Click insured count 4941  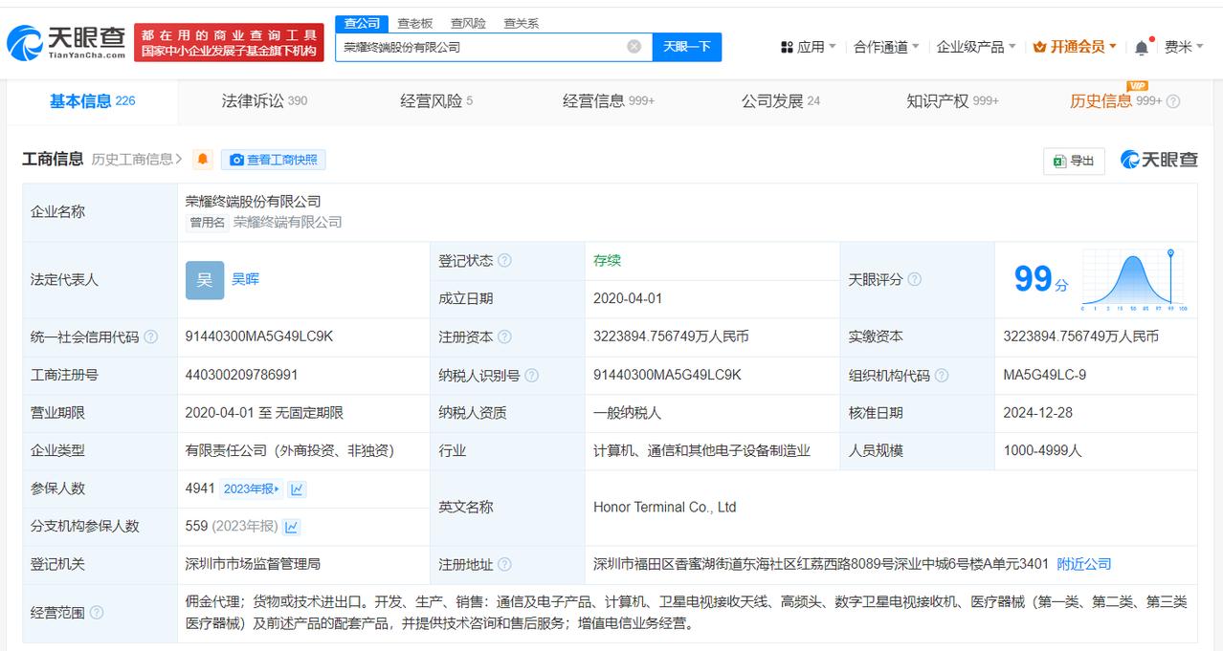point(200,488)
